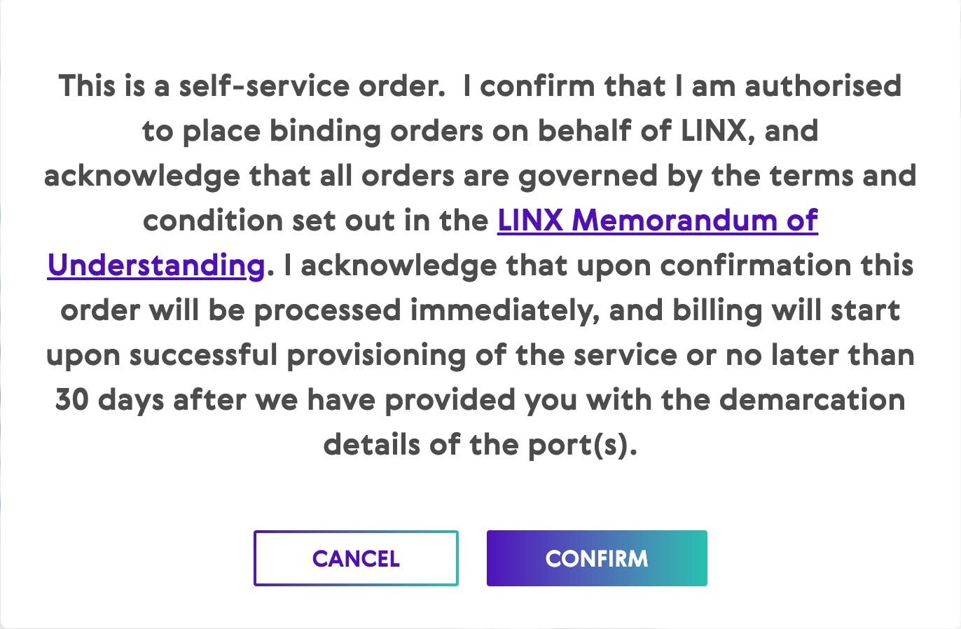
Task: Click the heading text 'This is a self-service order'
Action: pyautogui.click(x=251, y=86)
